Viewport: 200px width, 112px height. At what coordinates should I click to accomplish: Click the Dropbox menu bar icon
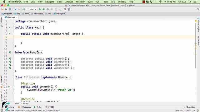click(151, 2)
